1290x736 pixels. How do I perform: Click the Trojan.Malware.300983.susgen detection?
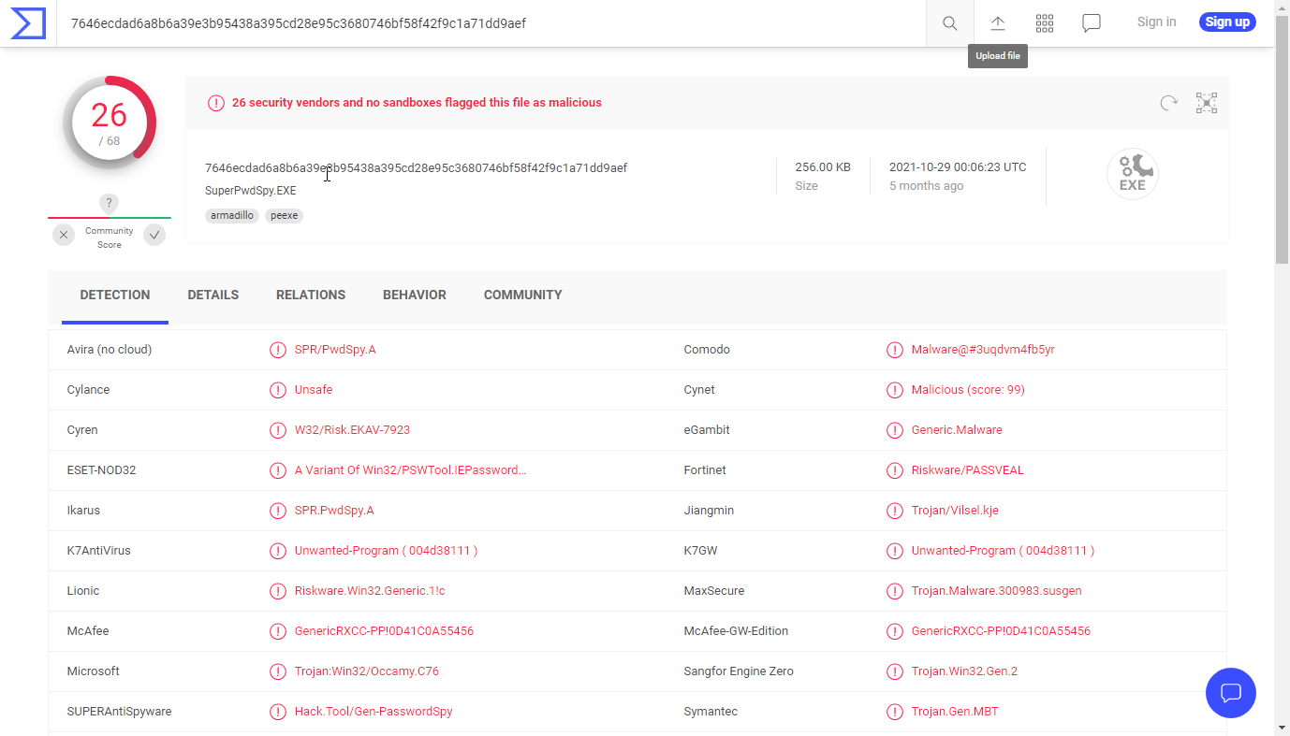click(997, 591)
